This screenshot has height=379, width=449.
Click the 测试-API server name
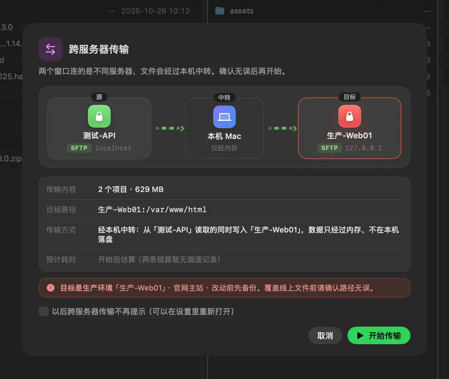click(x=99, y=135)
